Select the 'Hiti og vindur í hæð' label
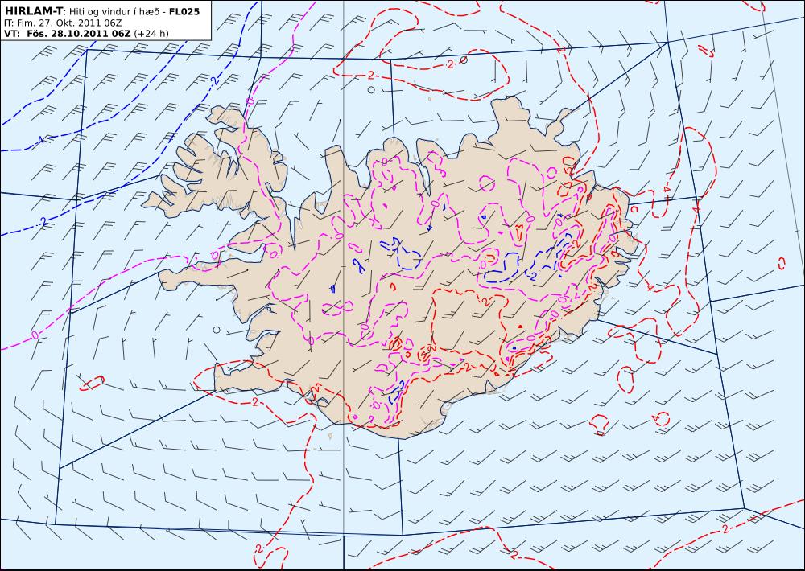Viewport: 805px width, 571px height. click(115, 11)
